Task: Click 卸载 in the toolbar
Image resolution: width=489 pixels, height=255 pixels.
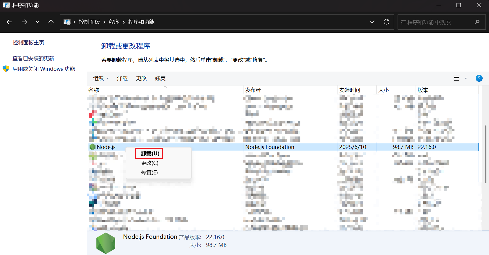Action: 122,79
